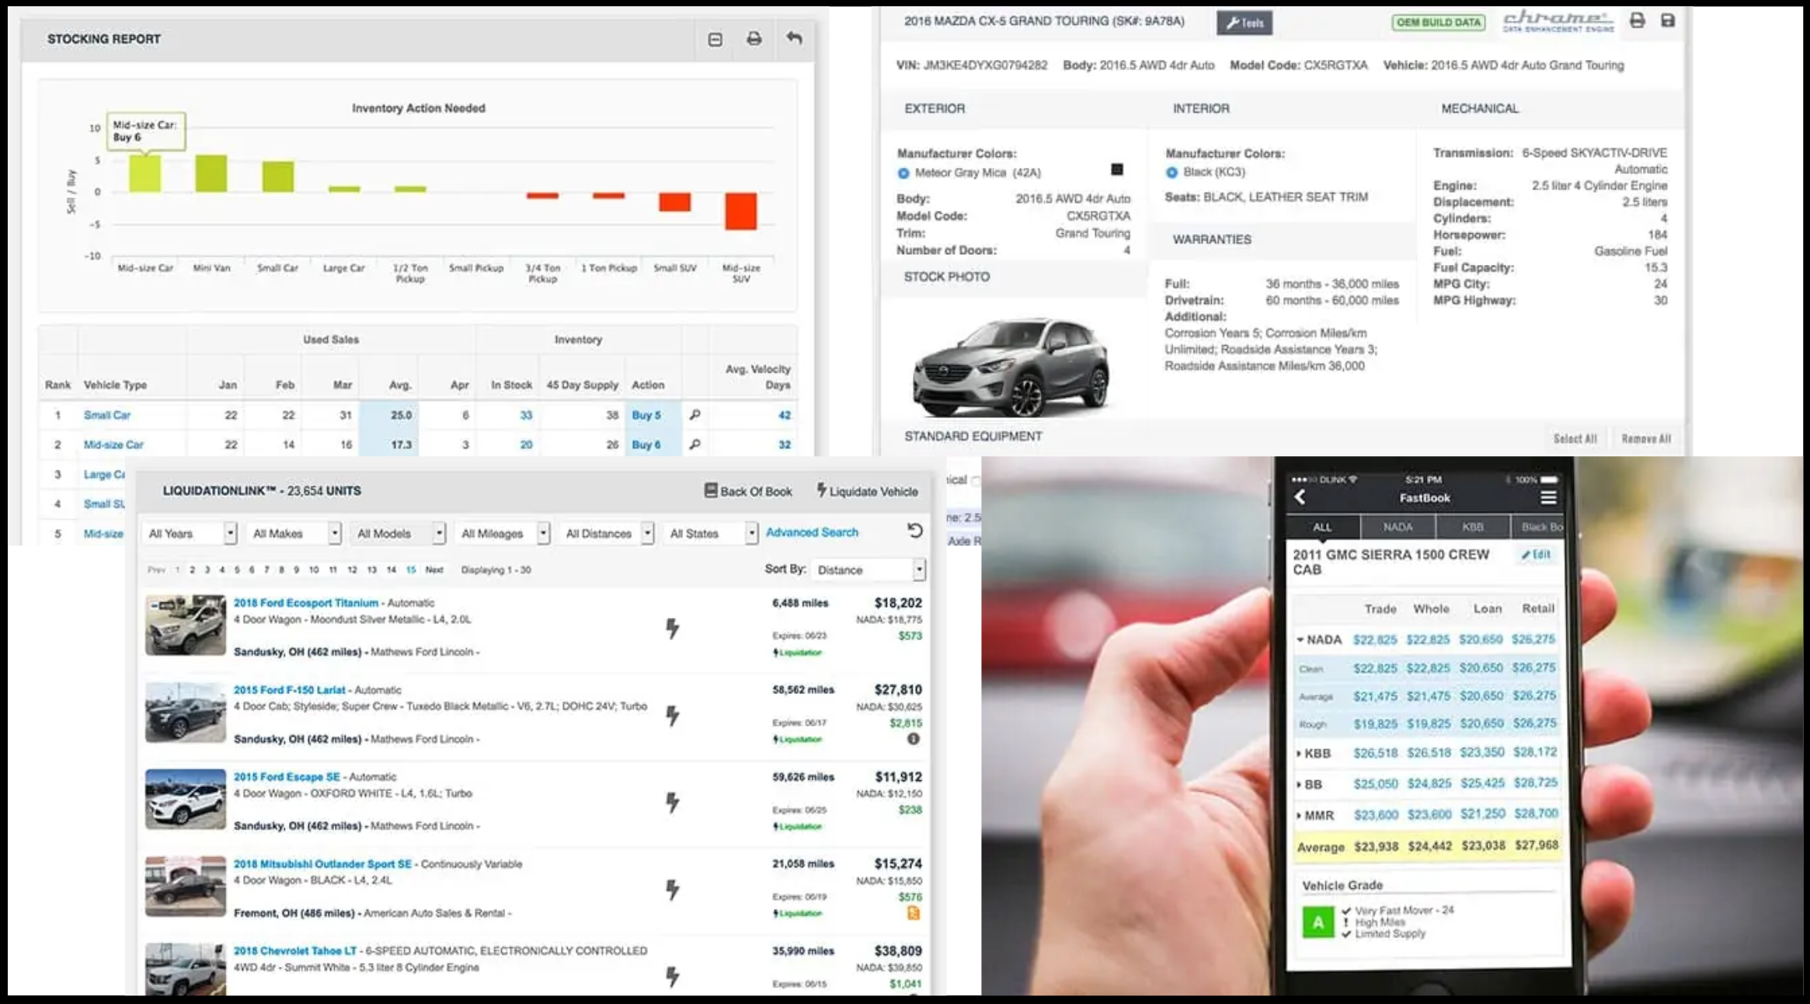Viewport: 1810px width, 1004px height.
Task: Click Remove All in Standard Equipment
Action: tap(1646, 439)
